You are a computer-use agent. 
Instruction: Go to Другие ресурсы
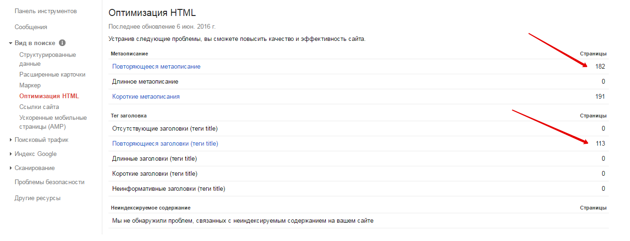37,198
